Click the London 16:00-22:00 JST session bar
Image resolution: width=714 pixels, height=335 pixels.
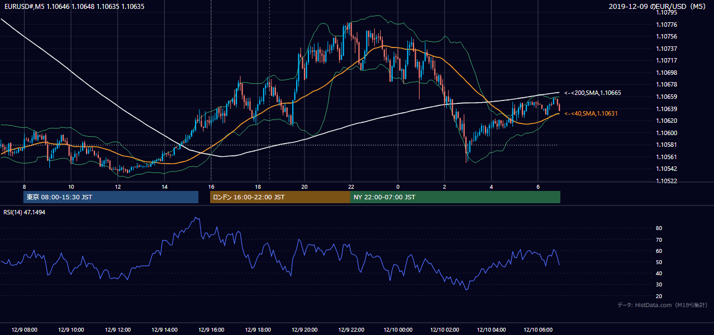pos(280,197)
